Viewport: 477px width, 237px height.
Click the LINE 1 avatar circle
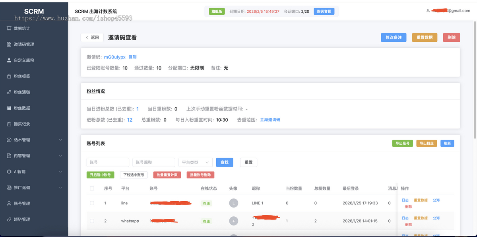pyautogui.click(x=234, y=203)
